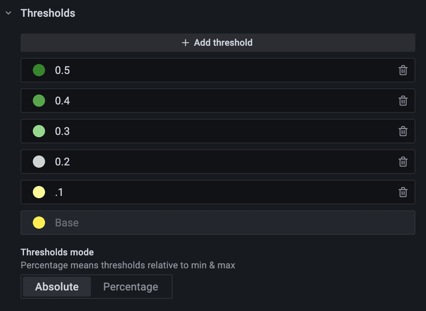Open dark green color picker for 0.5
Screen dimensions: 426x311
point(39,71)
